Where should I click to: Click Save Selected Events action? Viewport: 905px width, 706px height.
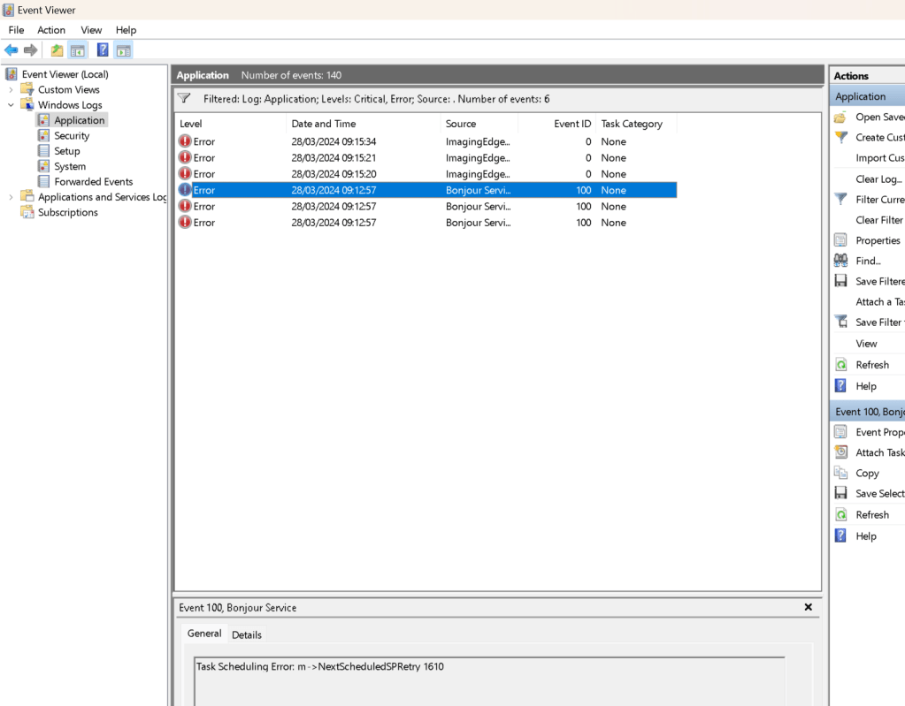(879, 493)
